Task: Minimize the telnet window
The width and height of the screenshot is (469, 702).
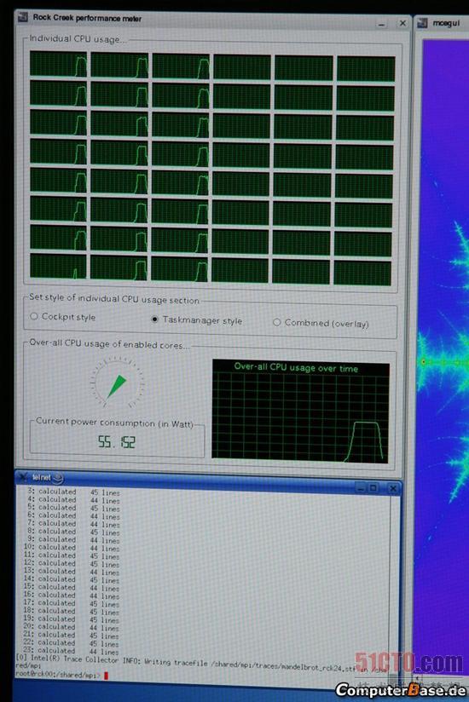Action: click(x=360, y=488)
